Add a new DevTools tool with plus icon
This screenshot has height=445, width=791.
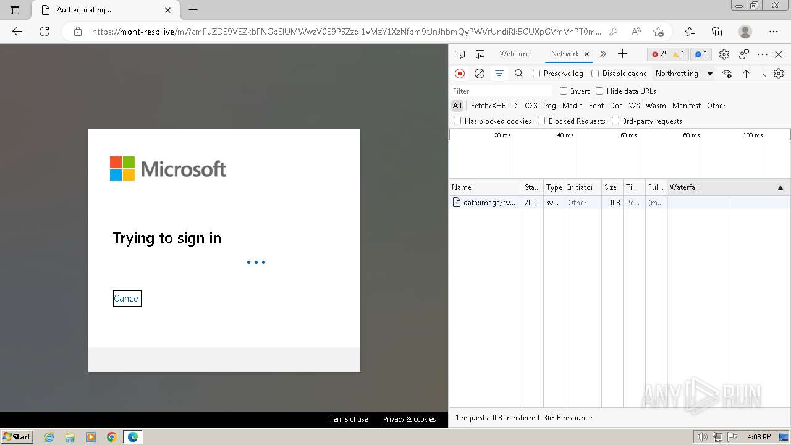[622, 54]
